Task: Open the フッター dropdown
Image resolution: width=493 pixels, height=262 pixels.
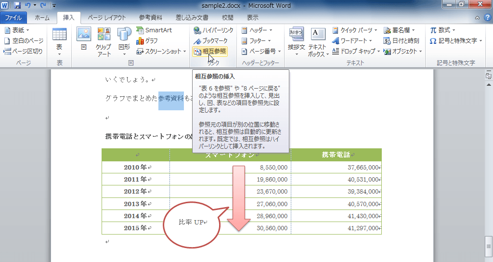Action: point(256,40)
